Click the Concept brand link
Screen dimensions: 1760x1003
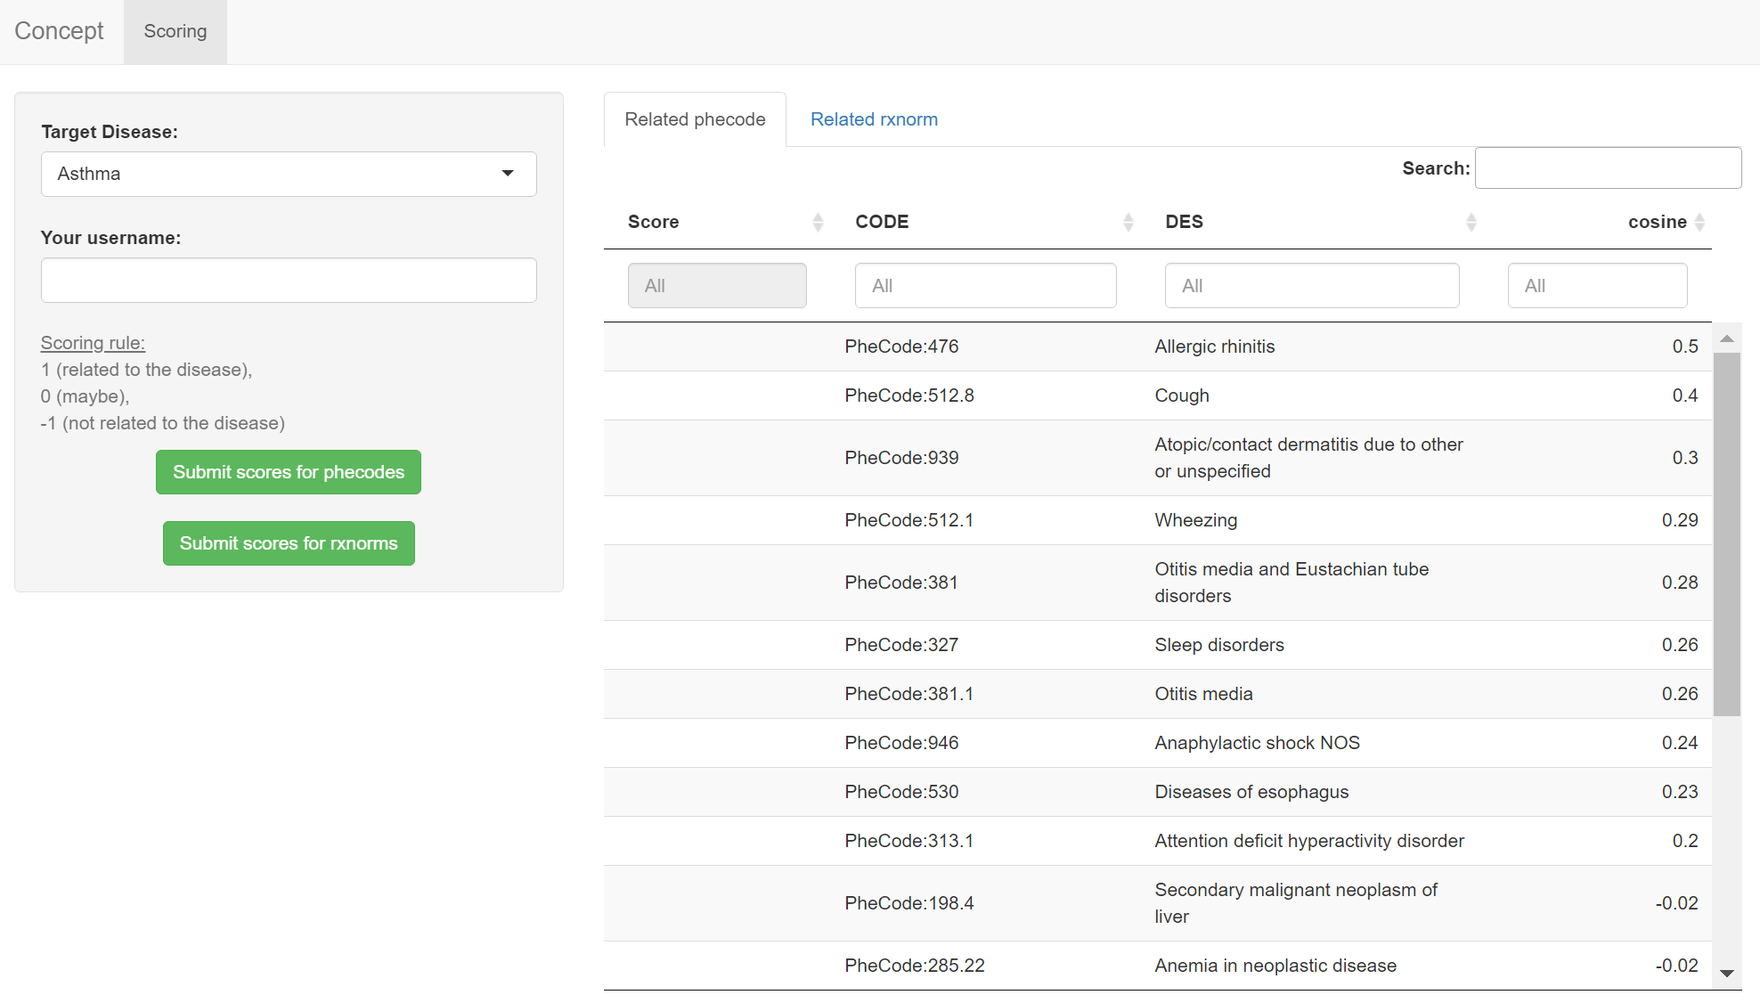(x=59, y=31)
